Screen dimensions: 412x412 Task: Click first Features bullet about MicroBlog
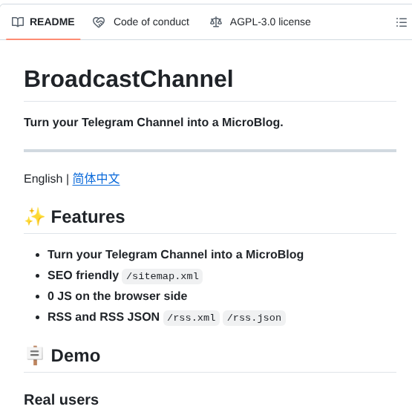tap(175, 255)
